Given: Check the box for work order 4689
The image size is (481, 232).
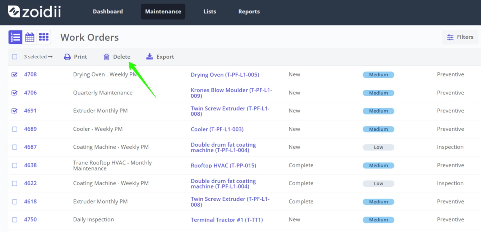Looking at the screenshot, I should coord(14,129).
